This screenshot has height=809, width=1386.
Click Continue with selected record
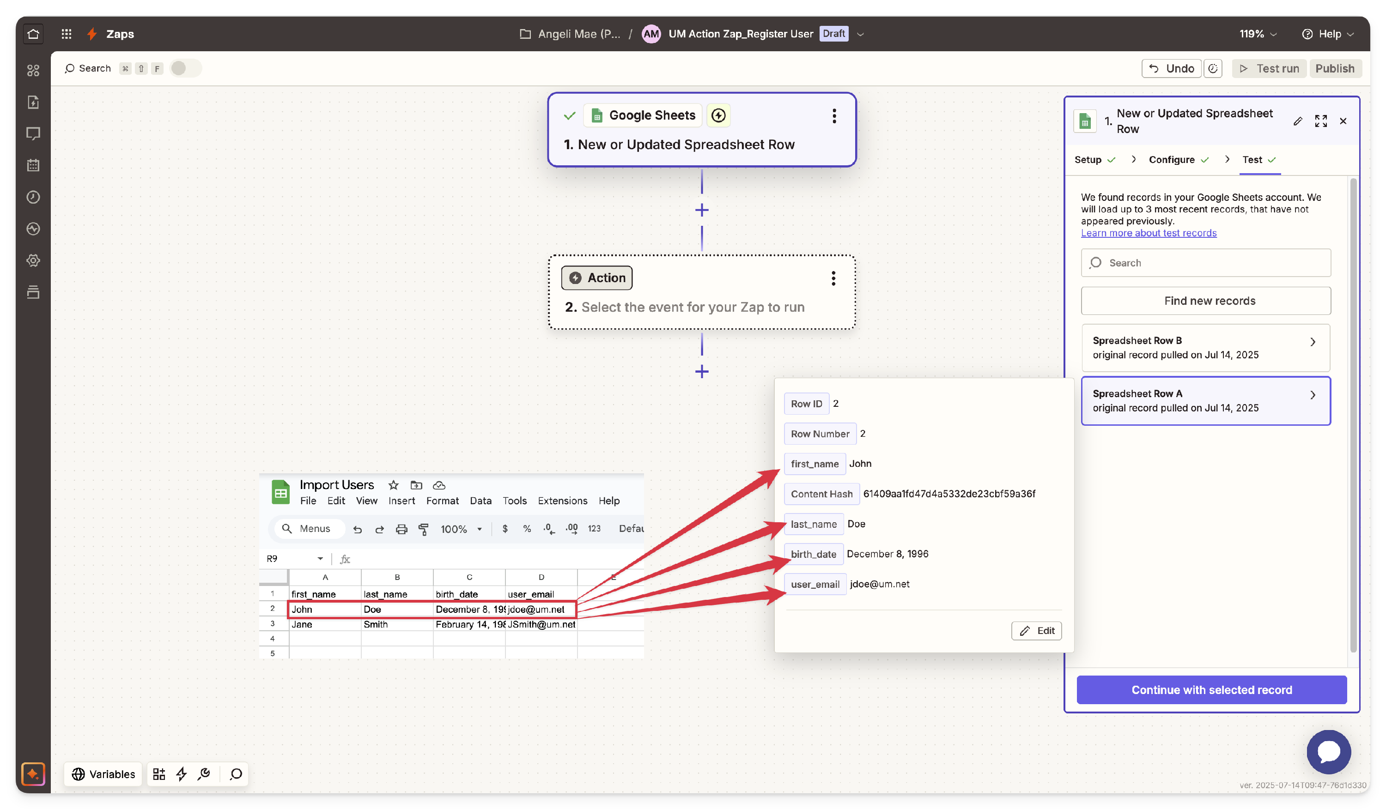[1211, 690]
